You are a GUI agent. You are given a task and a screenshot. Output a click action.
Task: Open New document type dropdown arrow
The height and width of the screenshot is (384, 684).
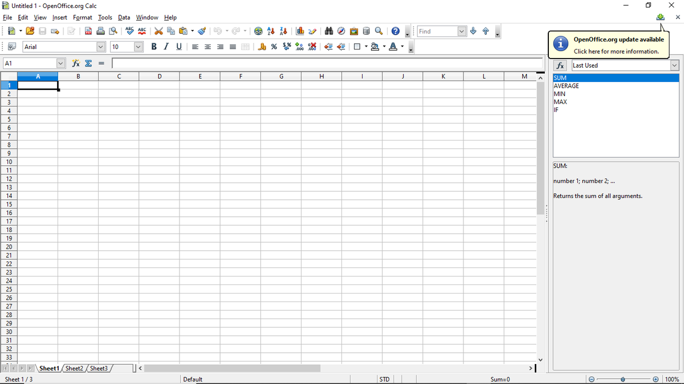20,31
